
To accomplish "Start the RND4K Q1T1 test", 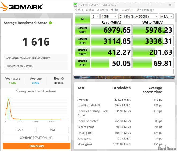I will (83, 63).
